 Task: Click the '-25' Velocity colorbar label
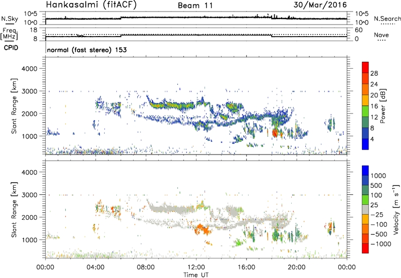point(377,215)
